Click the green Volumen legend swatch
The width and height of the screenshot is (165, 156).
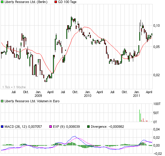click(2, 101)
